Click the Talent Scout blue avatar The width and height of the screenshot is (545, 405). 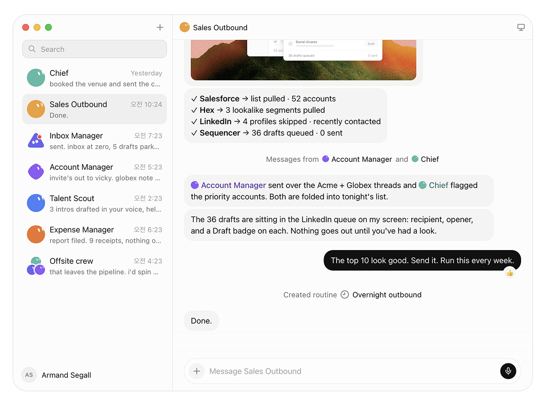(x=36, y=203)
